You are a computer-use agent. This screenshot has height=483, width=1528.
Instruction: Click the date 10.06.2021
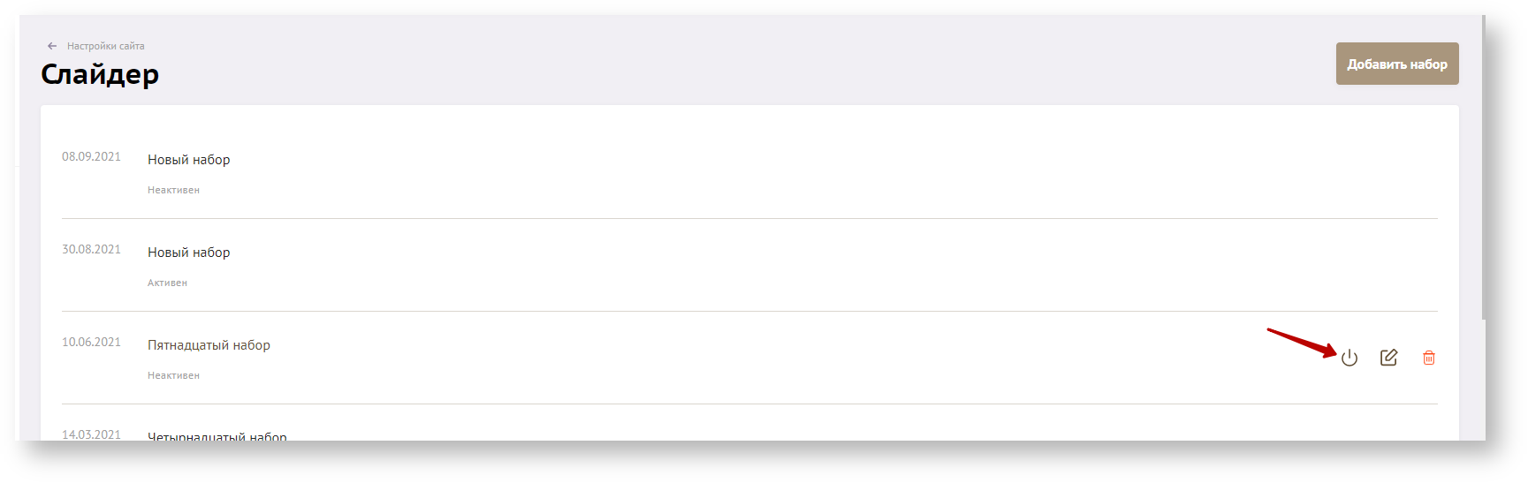pyautogui.click(x=91, y=342)
